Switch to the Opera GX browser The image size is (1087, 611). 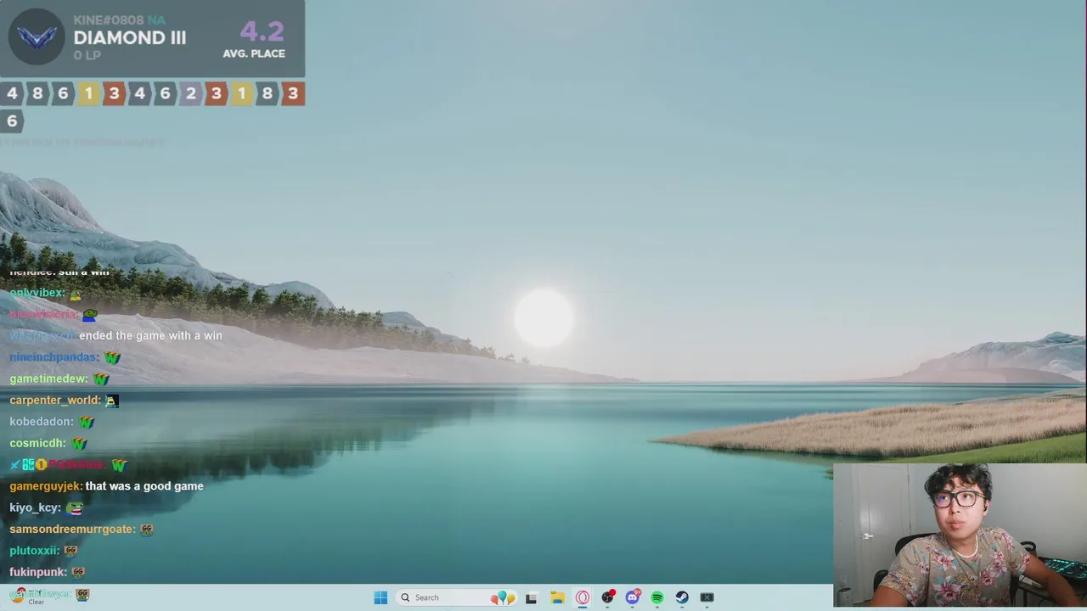coord(583,597)
